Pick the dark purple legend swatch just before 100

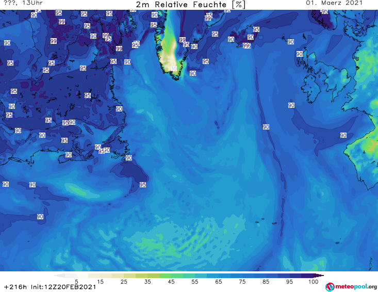pyautogui.click(x=307, y=275)
